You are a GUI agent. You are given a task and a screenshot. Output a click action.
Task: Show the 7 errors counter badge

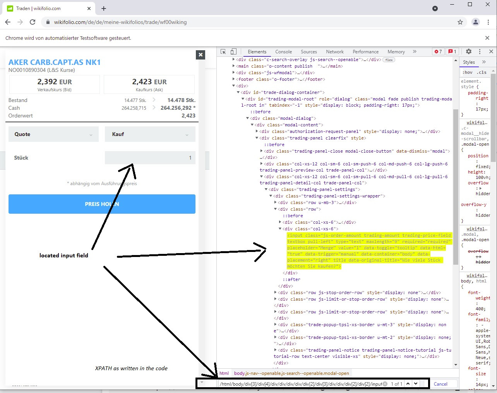coord(438,51)
